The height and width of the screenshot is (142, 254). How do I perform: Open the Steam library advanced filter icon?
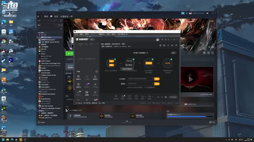point(61,29)
